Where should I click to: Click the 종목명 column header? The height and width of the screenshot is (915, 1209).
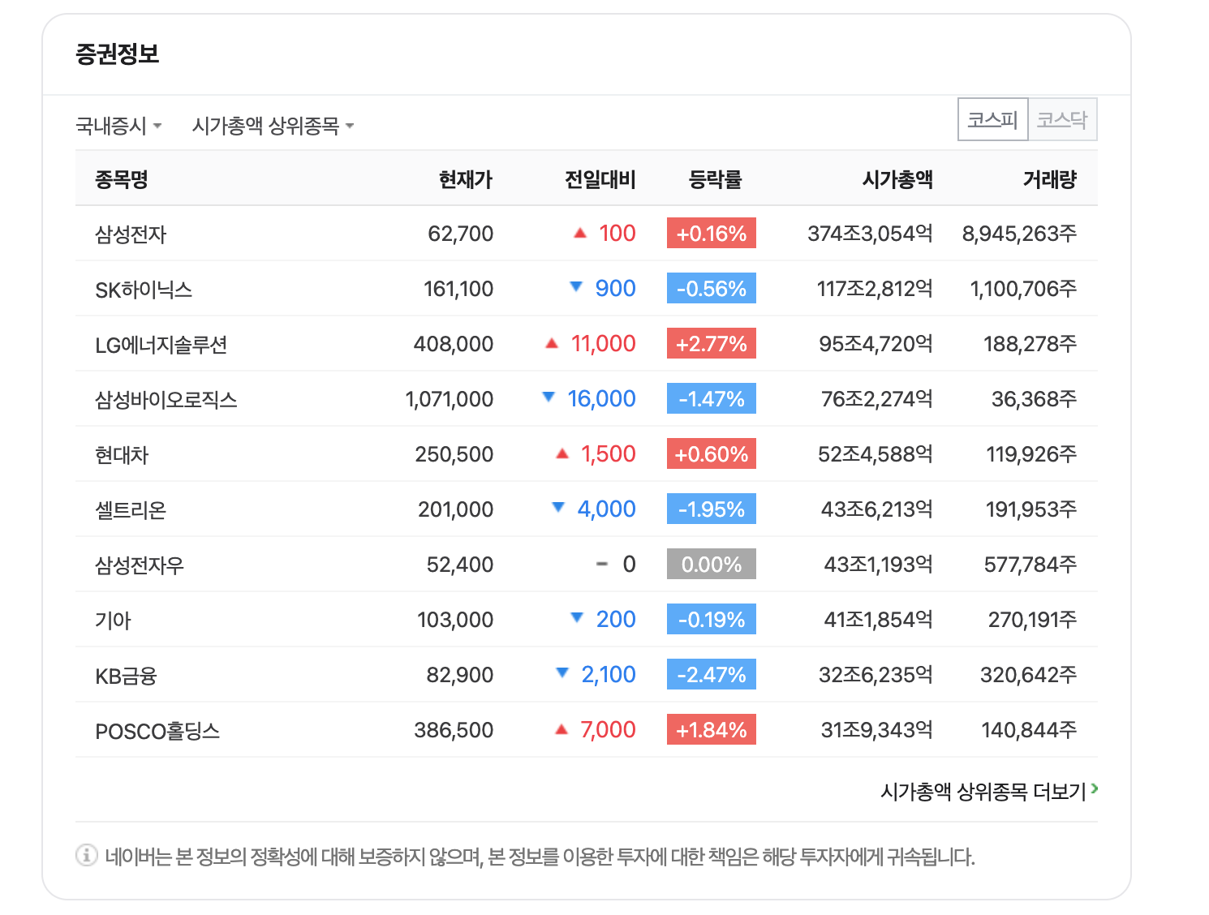pyautogui.click(x=122, y=179)
